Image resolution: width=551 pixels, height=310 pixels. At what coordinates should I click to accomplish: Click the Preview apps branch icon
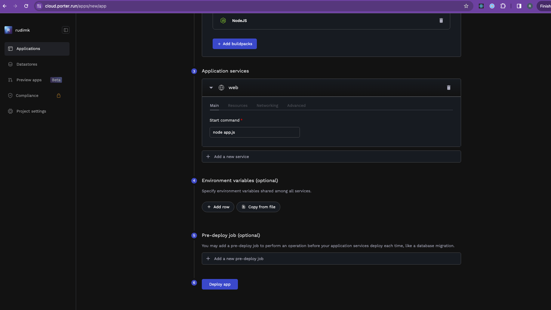(x=11, y=80)
